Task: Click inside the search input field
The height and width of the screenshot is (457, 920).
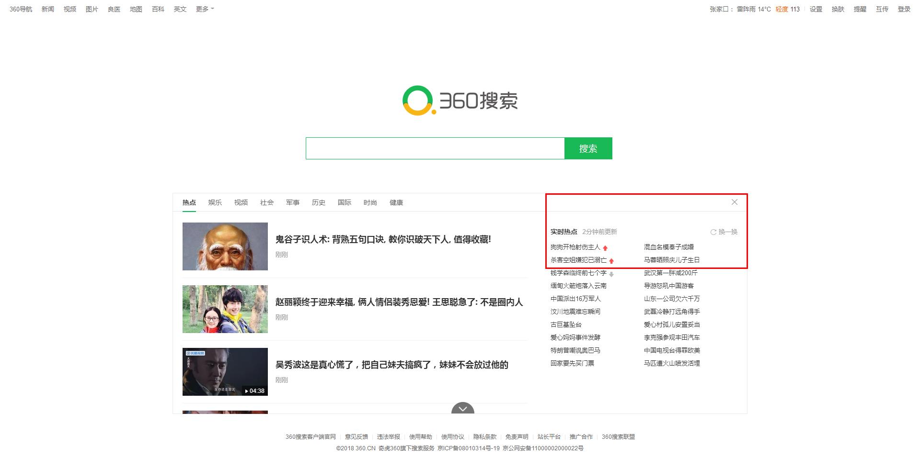Action: pos(435,148)
